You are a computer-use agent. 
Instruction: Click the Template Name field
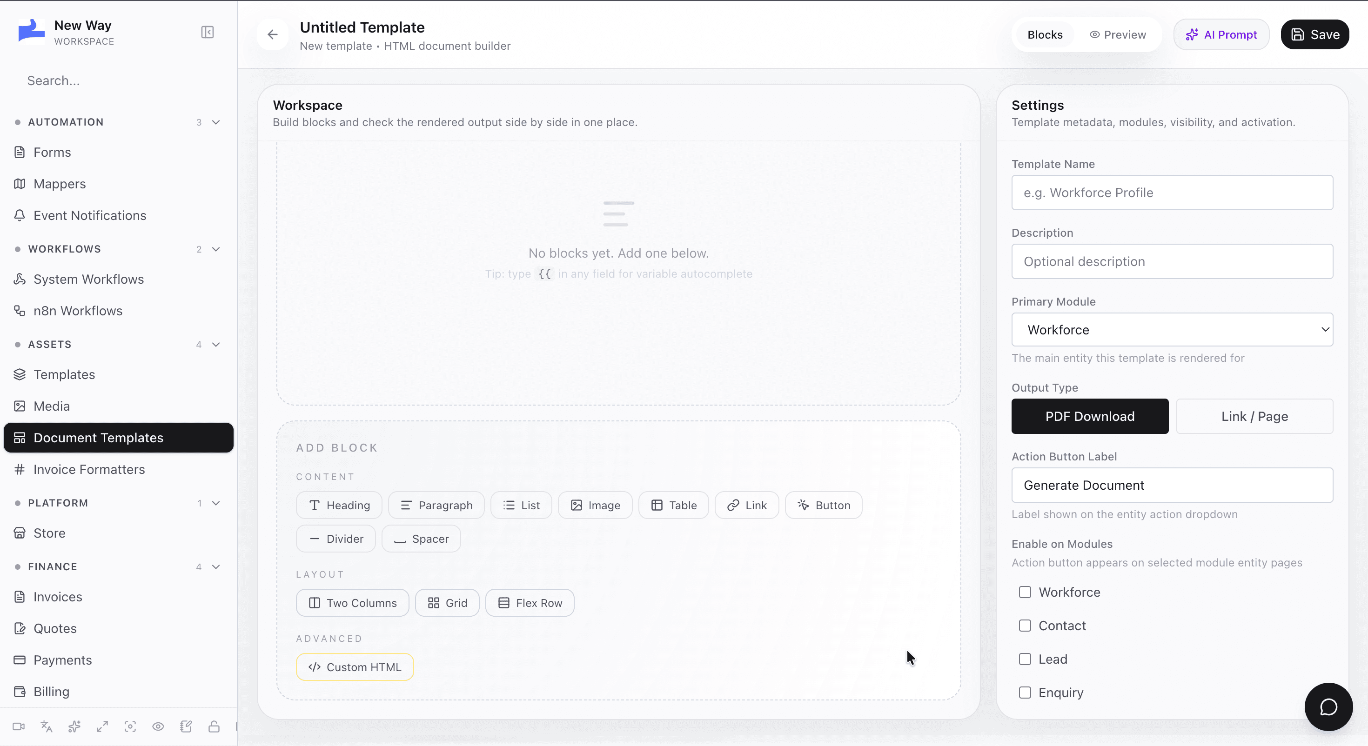tap(1172, 193)
